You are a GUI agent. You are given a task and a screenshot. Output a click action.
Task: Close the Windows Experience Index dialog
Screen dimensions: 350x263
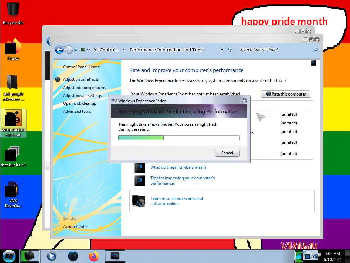click(244, 101)
